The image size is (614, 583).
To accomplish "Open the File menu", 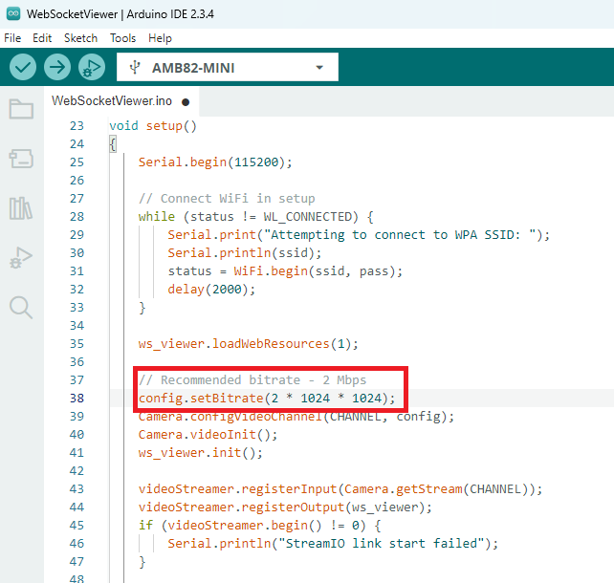I will pos(12,38).
